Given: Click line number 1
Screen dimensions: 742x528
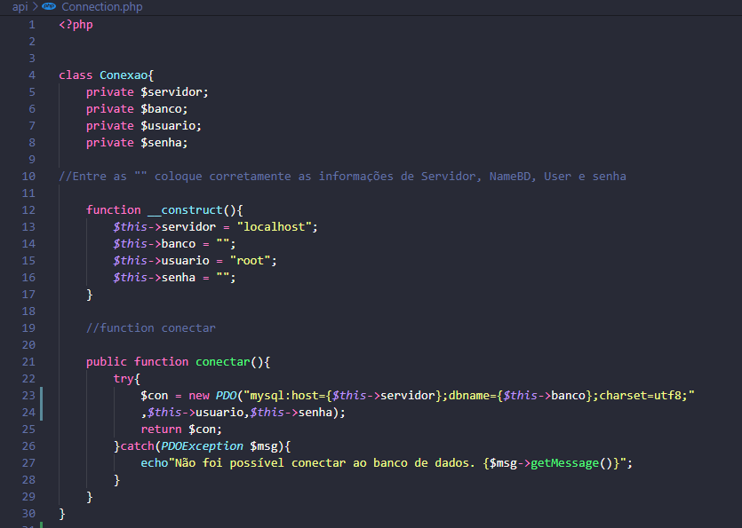Looking at the screenshot, I should click(30, 24).
